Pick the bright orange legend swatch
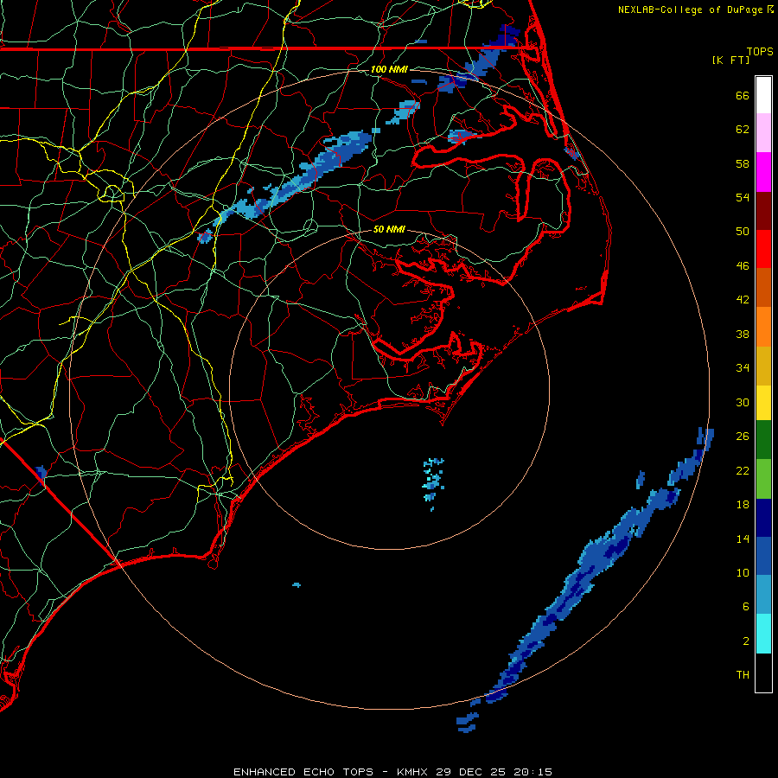 763,327
